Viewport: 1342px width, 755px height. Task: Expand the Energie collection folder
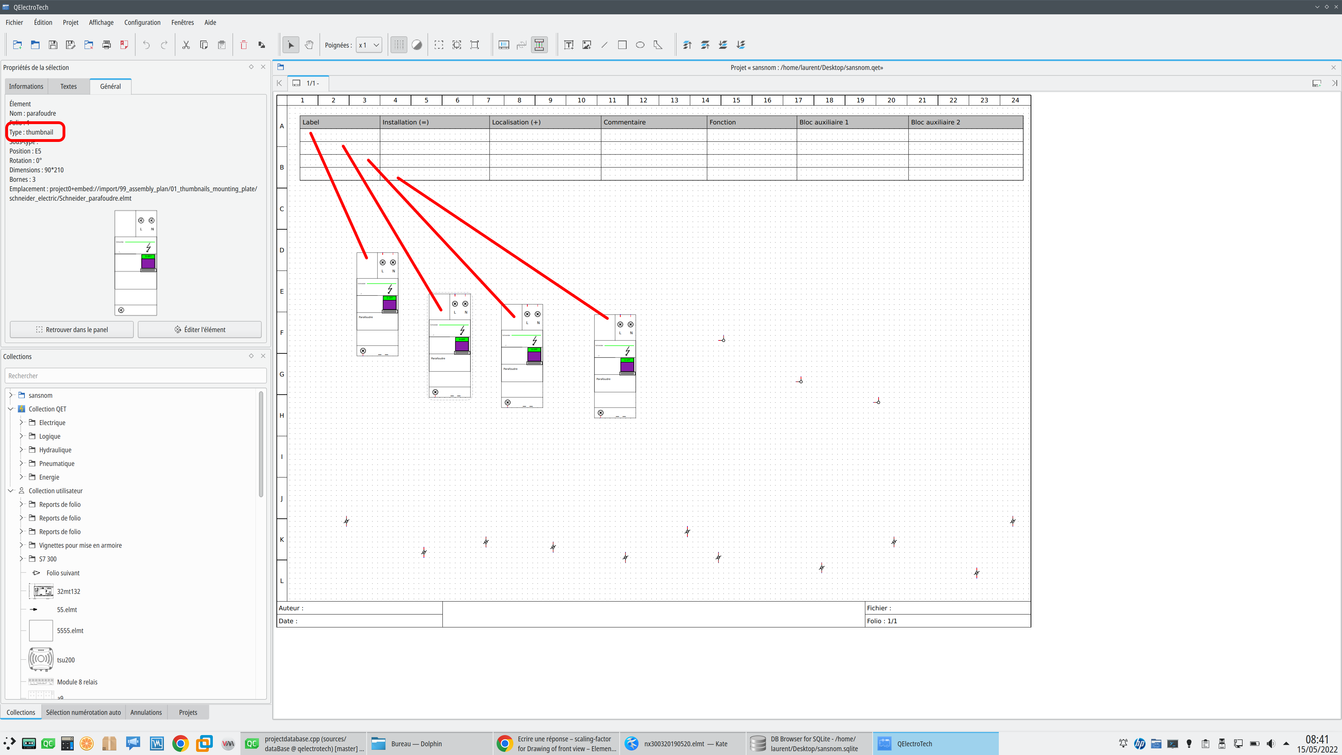pos(20,477)
